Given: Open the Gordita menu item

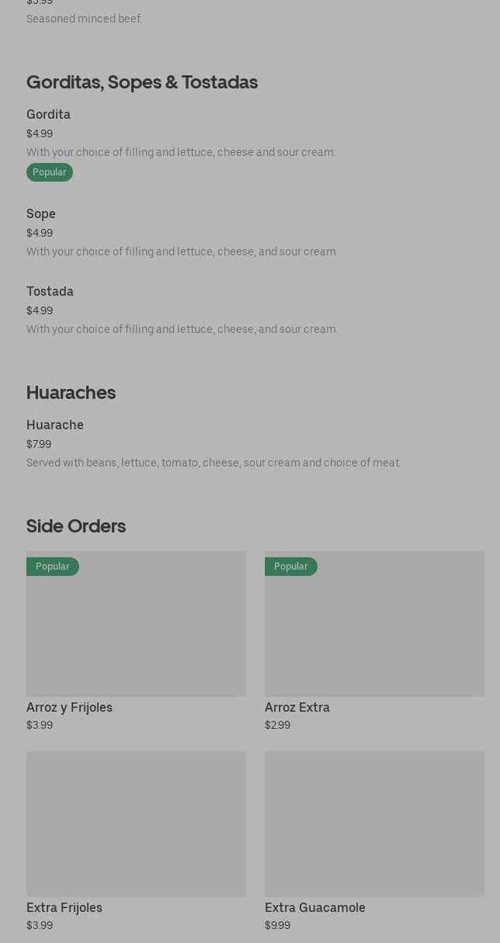Looking at the screenshot, I should pos(48,115).
